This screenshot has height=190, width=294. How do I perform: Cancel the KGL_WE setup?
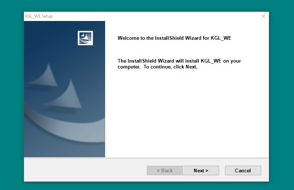click(x=243, y=170)
